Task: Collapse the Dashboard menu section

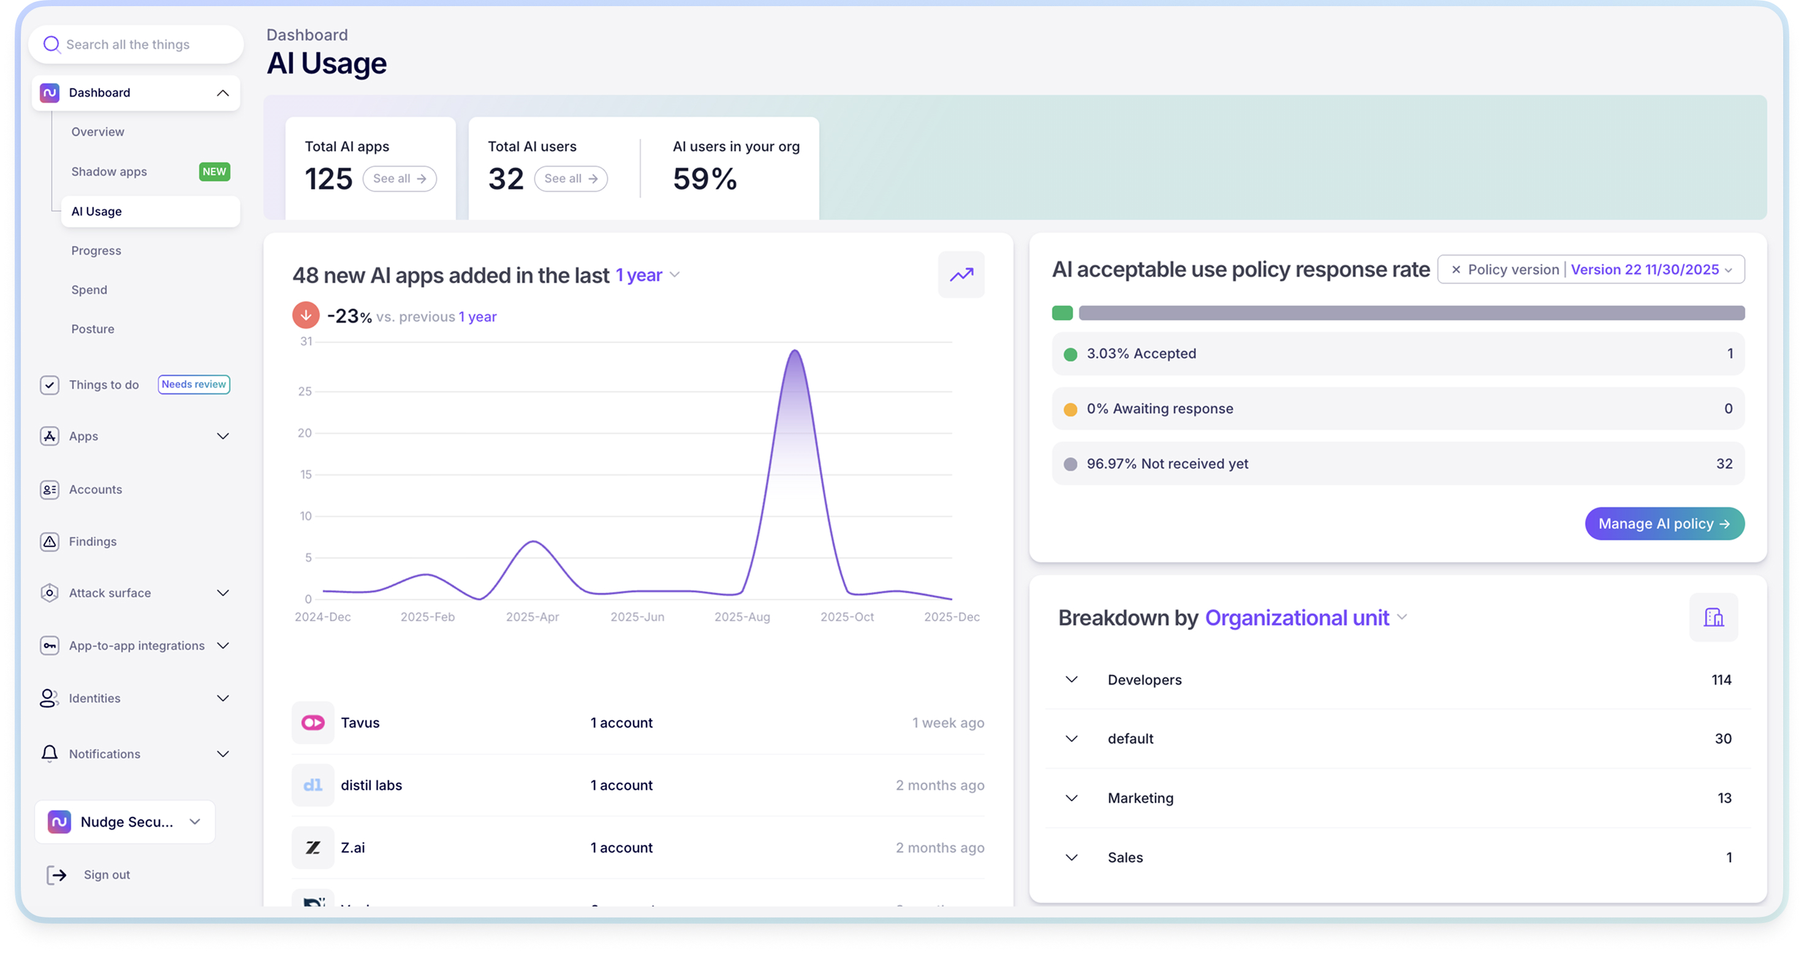Action: pos(222,93)
